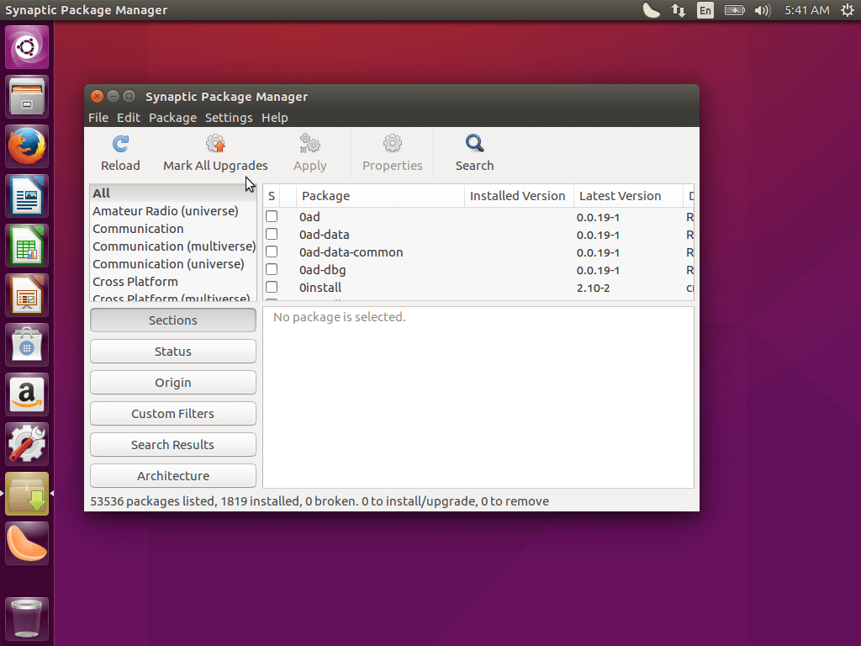
Task: Click the Reload toolbar icon
Action: (119, 151)
